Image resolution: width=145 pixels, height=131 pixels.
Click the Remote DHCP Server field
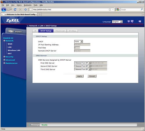tap(82, 51)
